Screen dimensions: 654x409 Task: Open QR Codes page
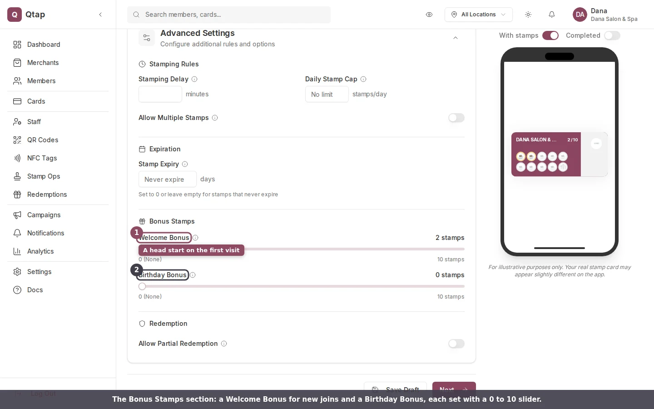coord(58,140)
